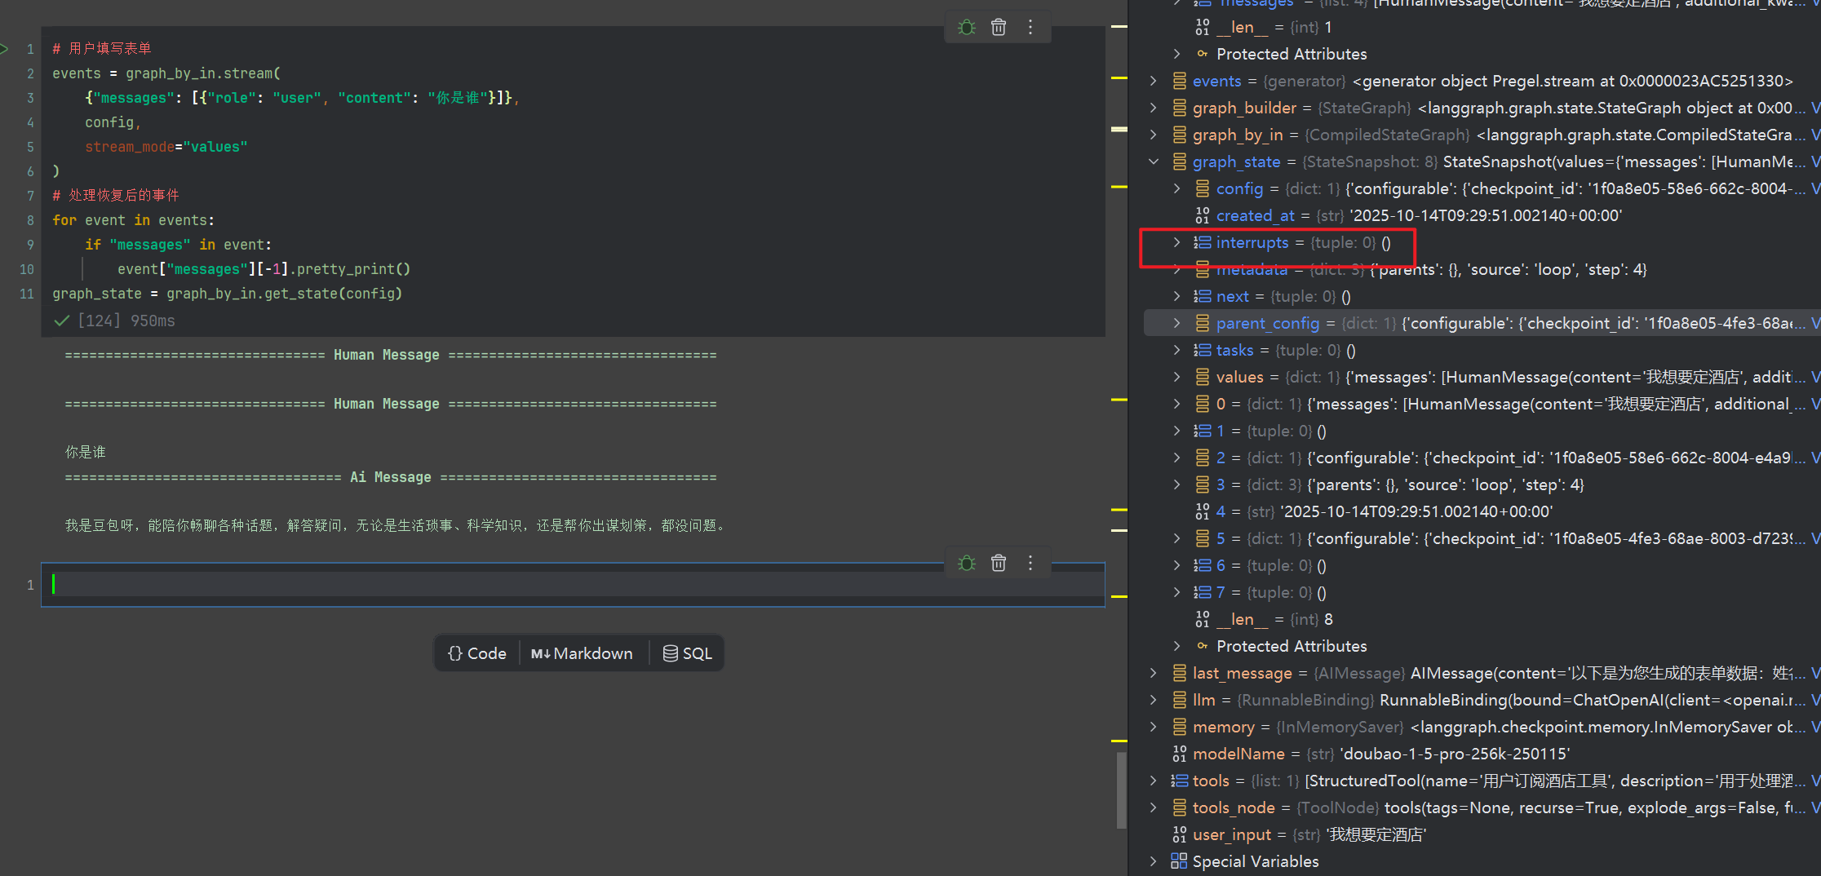The height and width of the screenshot is (876, 1821).
Task: Delete the first cell using trash icon
Action: tap(998, 28)
